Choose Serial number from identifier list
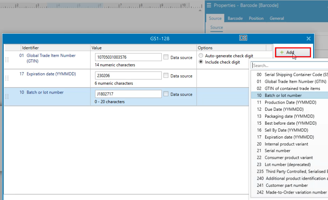The height and width of the screenshot is (200, 328). pyautogui.click(x=277, y=151)
